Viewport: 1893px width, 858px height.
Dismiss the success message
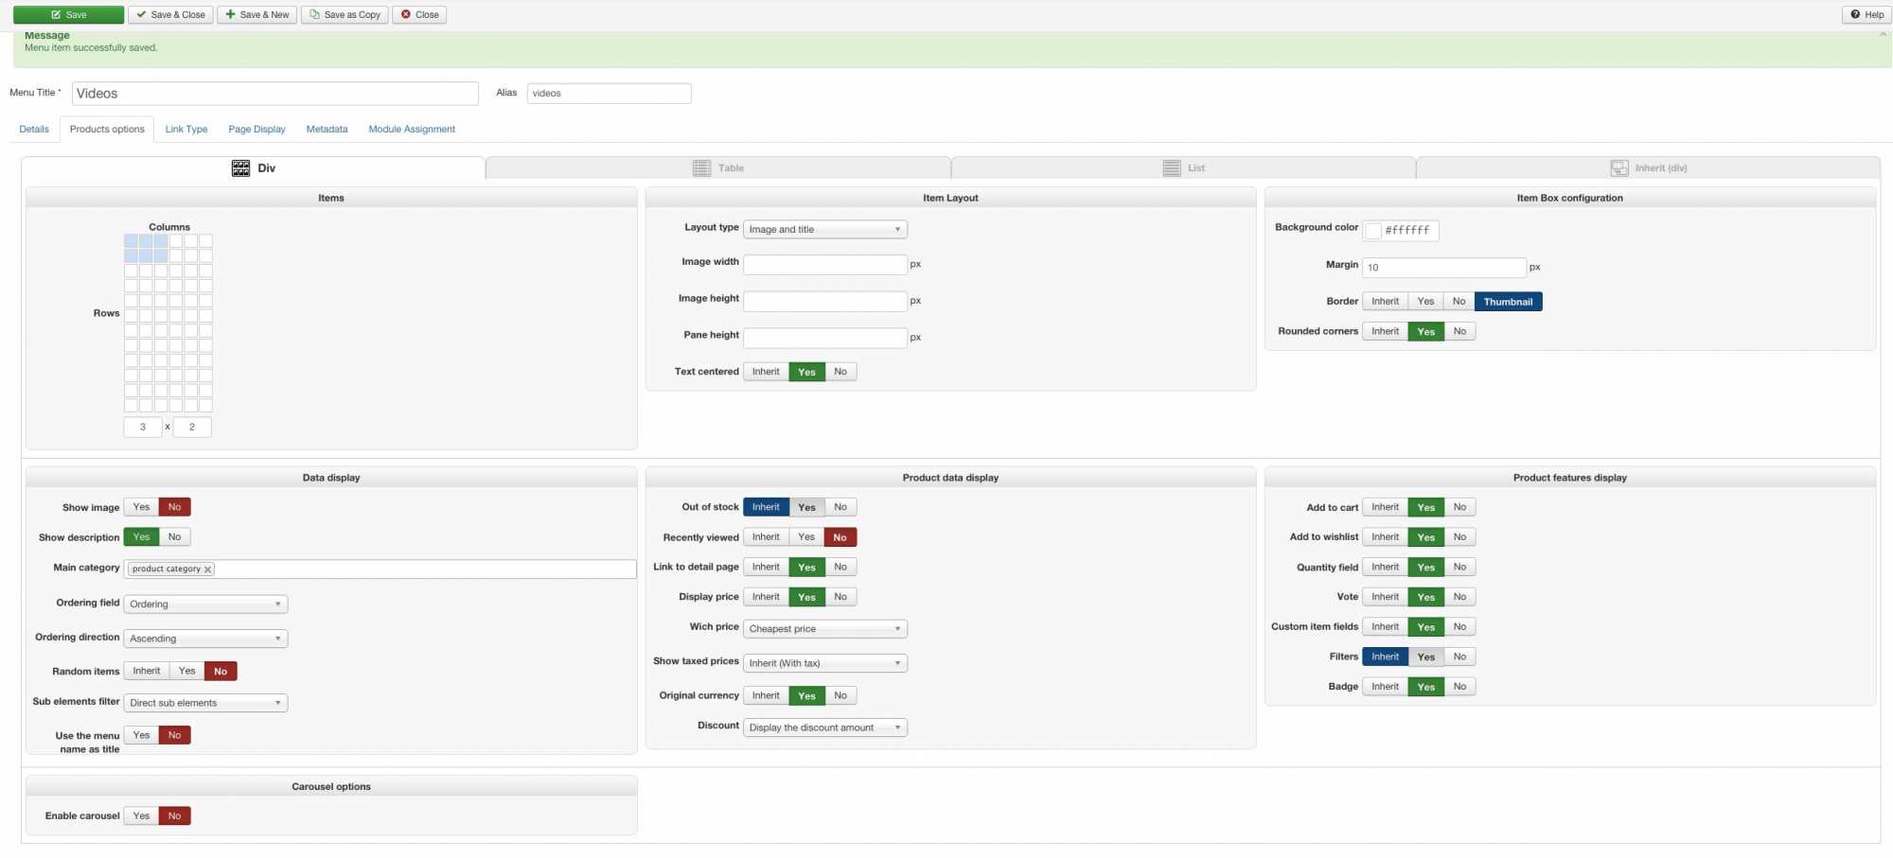(1883, 35)
